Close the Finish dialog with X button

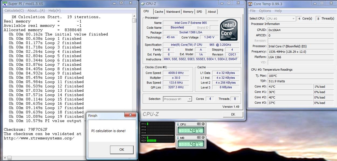pyautogui.click(x=130, y=115)
